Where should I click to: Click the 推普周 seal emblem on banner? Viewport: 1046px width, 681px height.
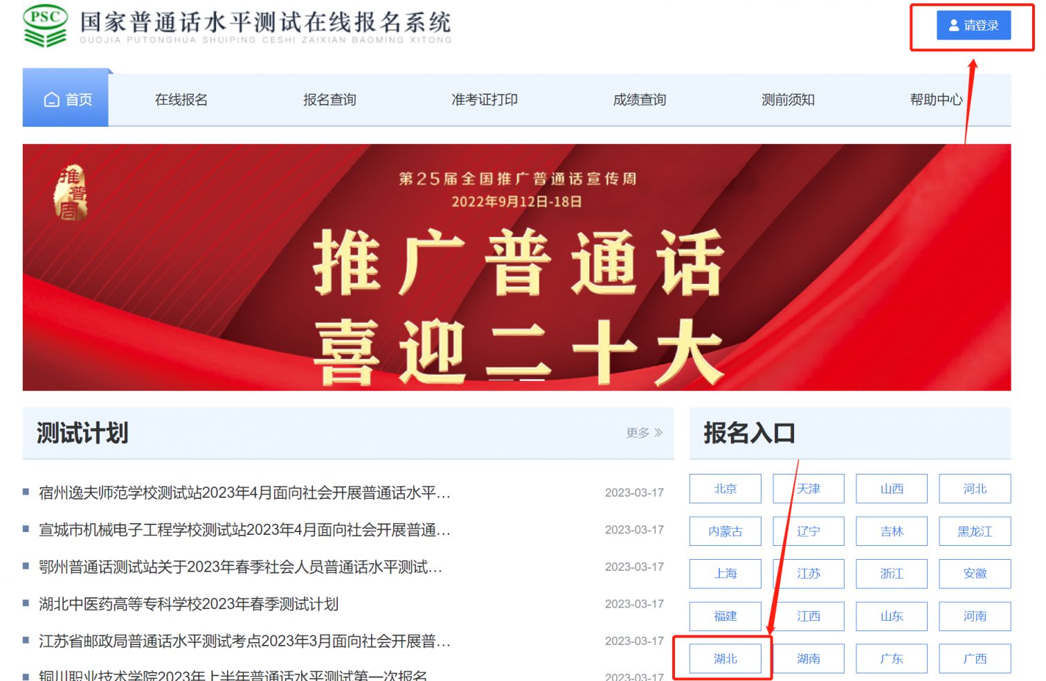click(x=71, y=193)
